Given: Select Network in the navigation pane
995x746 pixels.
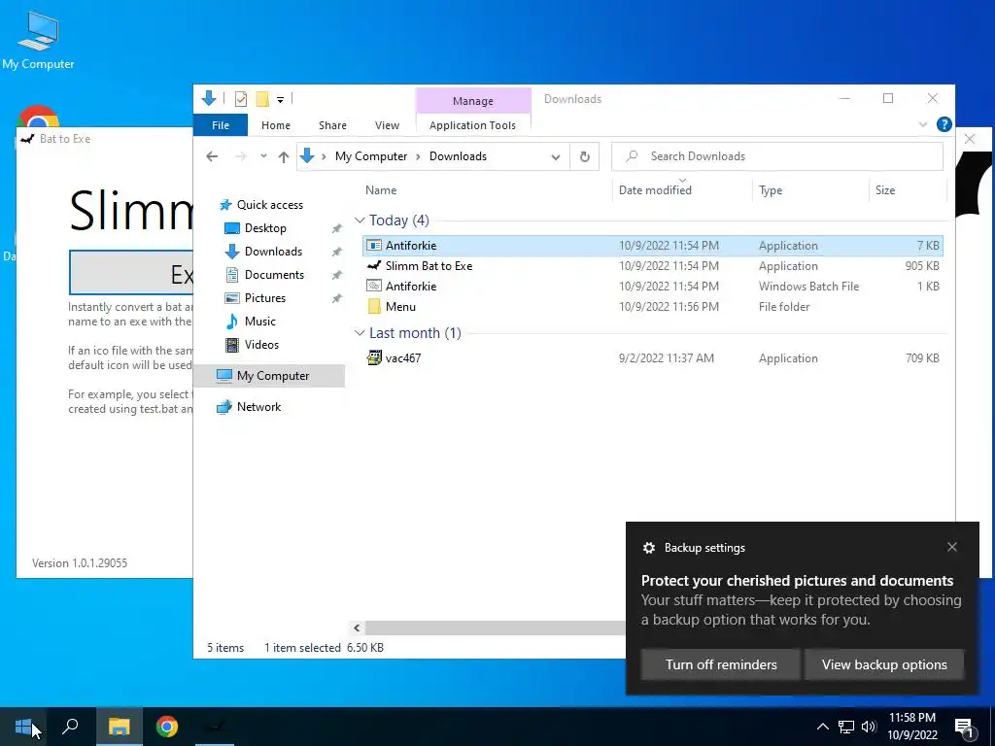Looking at the screenshot, I should (258, 407).
